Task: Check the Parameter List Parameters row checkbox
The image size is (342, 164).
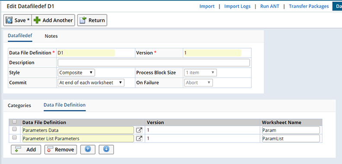Action: [15, 137]
